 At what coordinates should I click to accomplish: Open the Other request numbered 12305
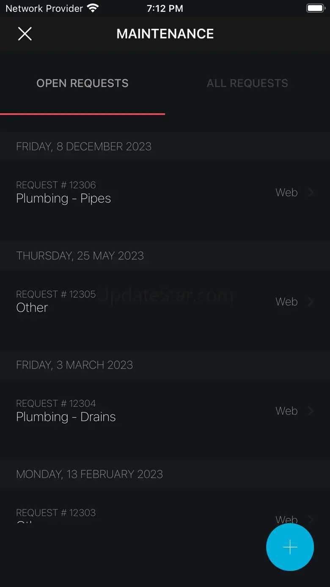coord(32,308)
